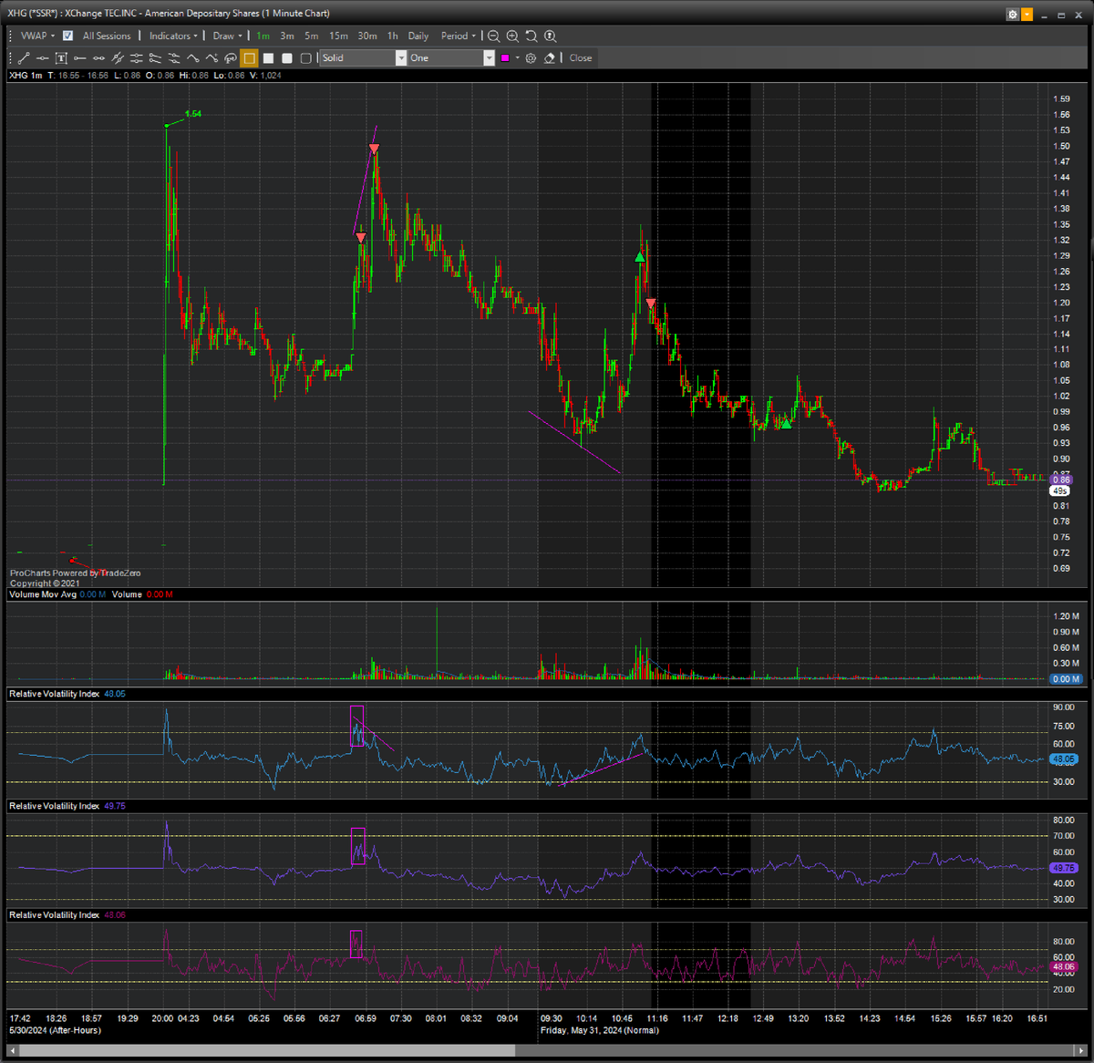This screenshot has width=1094, height=1063.
Task: Click the green up-triangle marker near 13:00
Action: 786,423
